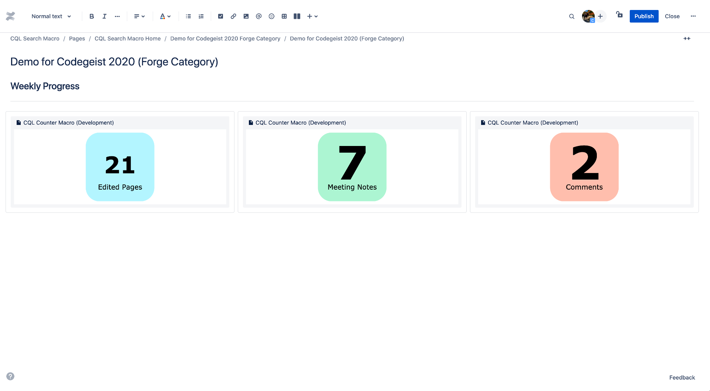Toggle page width with the arrows icon
Image resolution: width=710 pixels, height=391 pixels.
(687, 38)
